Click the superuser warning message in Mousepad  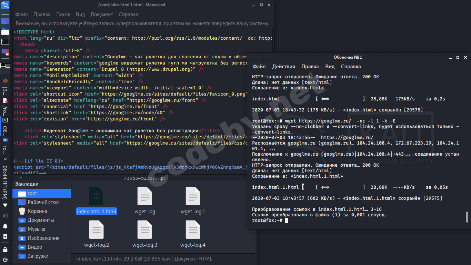[142, 23]
